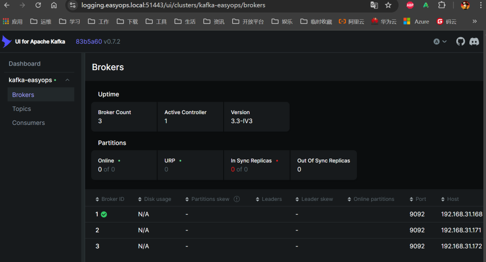Open the 娱乐 bookmark folder
Viewport: 486px width, 262px height.
pos(282,22)
